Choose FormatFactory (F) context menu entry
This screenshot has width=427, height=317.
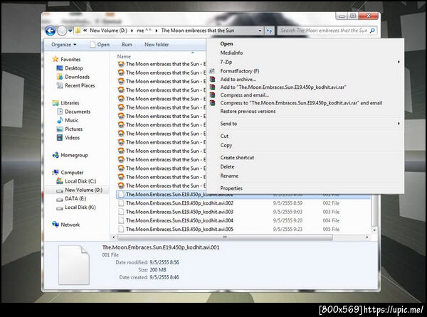click(x=240, y=71)
